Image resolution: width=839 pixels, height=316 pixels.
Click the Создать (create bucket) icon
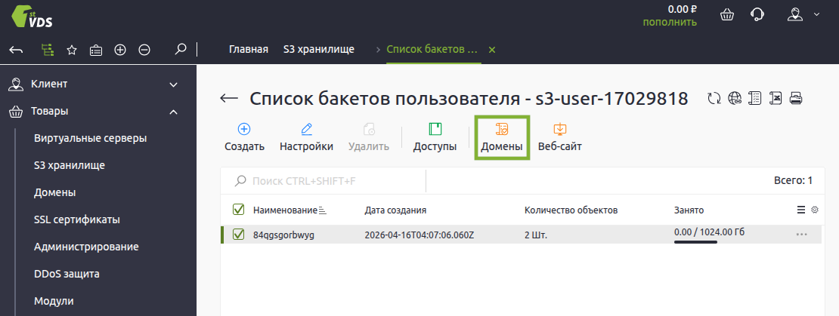point(244,129)
